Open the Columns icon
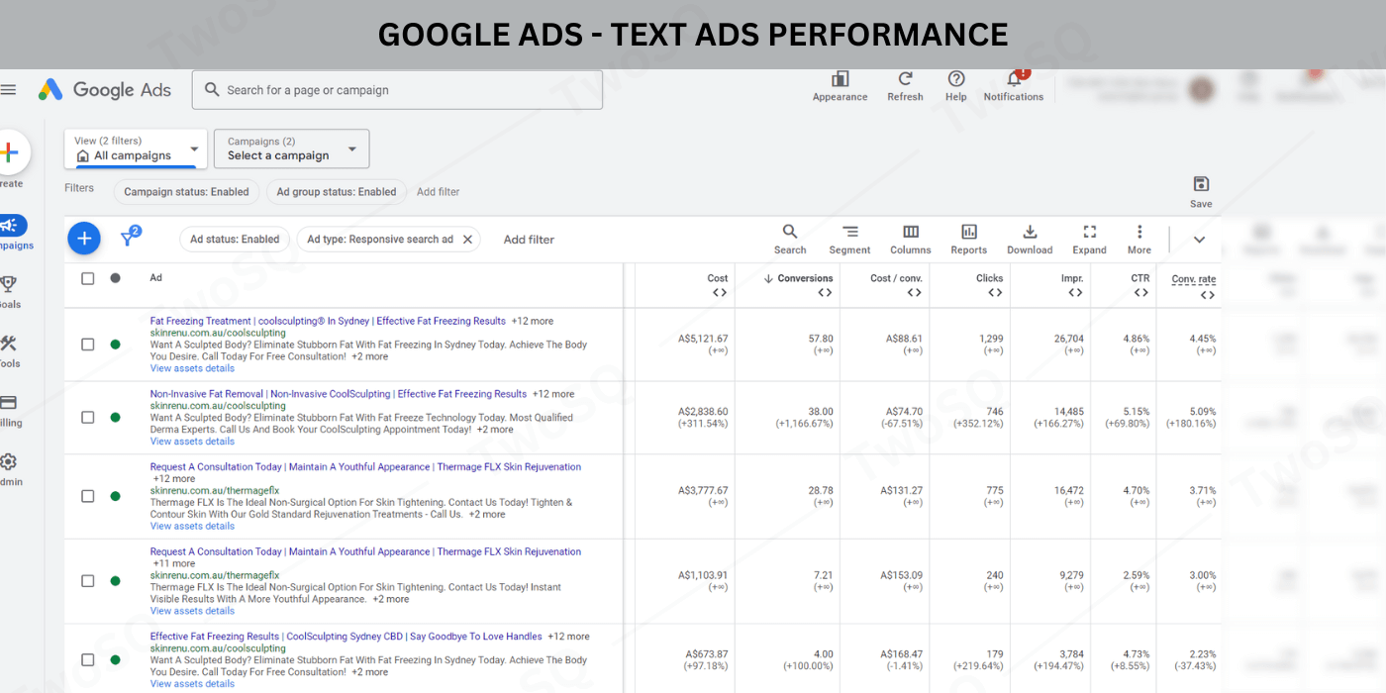Screen dimensions: 1386x693 (x=910, y=233)
